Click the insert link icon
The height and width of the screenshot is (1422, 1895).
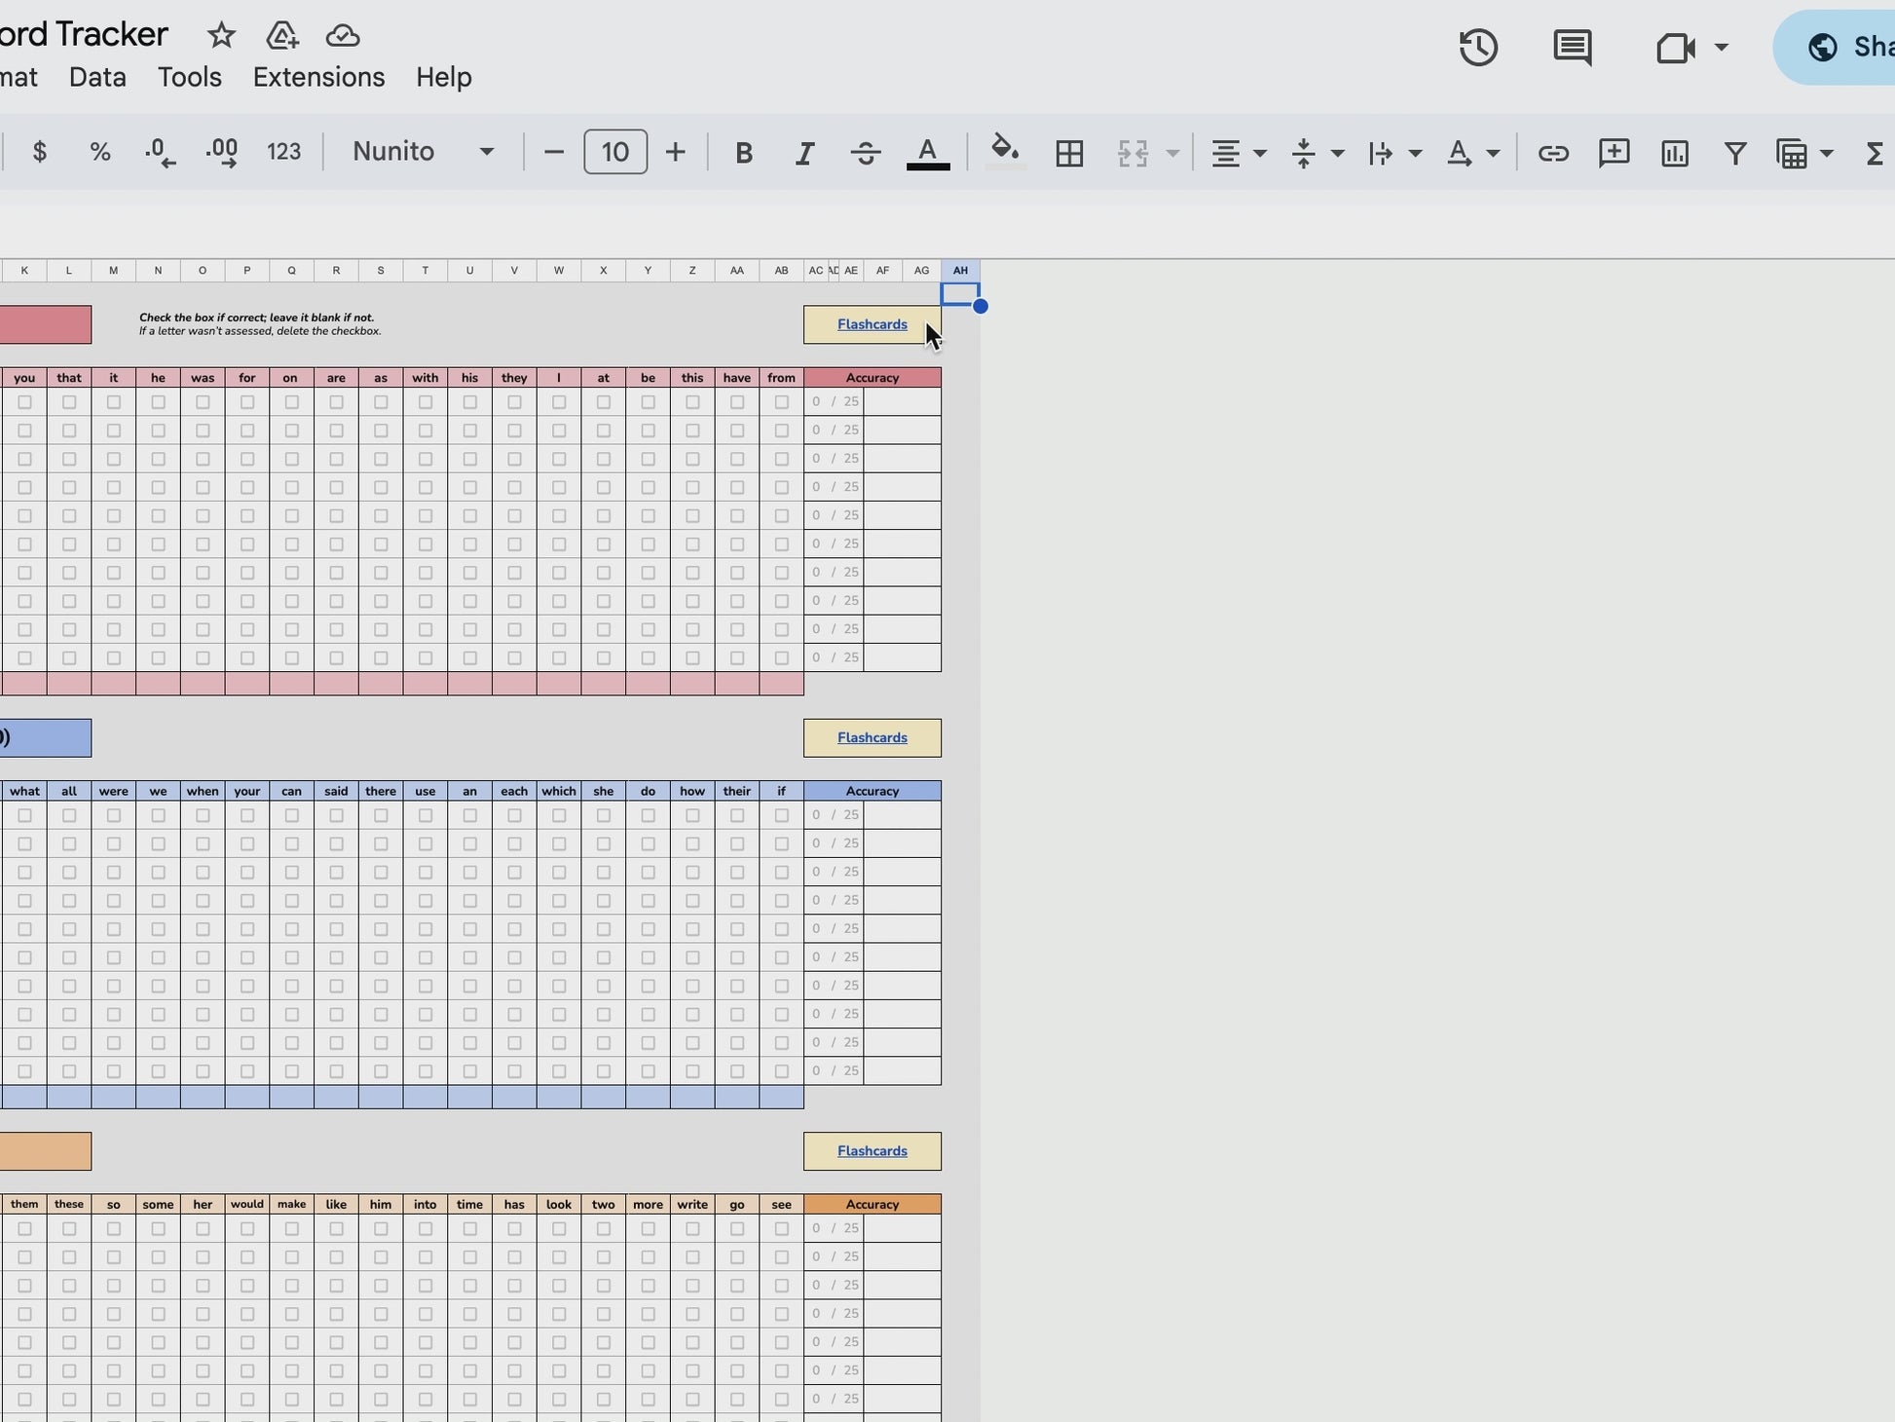pyautogui.click(x=1552, y=153)
